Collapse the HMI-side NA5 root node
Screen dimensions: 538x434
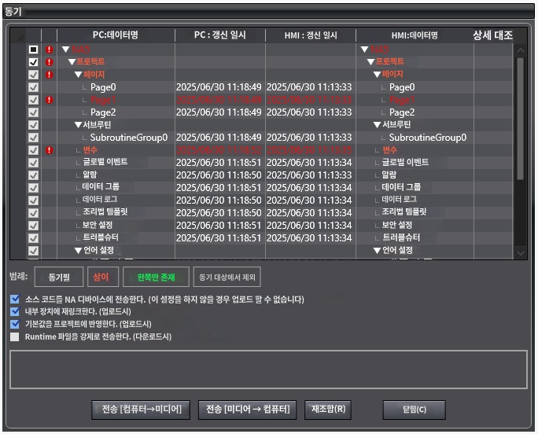tap(365, 50)
